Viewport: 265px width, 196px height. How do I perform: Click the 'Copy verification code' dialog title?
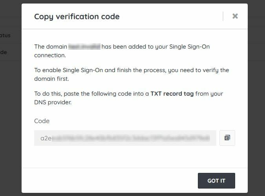(77, 16)
